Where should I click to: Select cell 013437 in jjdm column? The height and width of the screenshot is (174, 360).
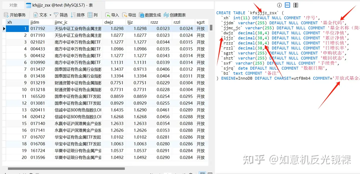41,69
